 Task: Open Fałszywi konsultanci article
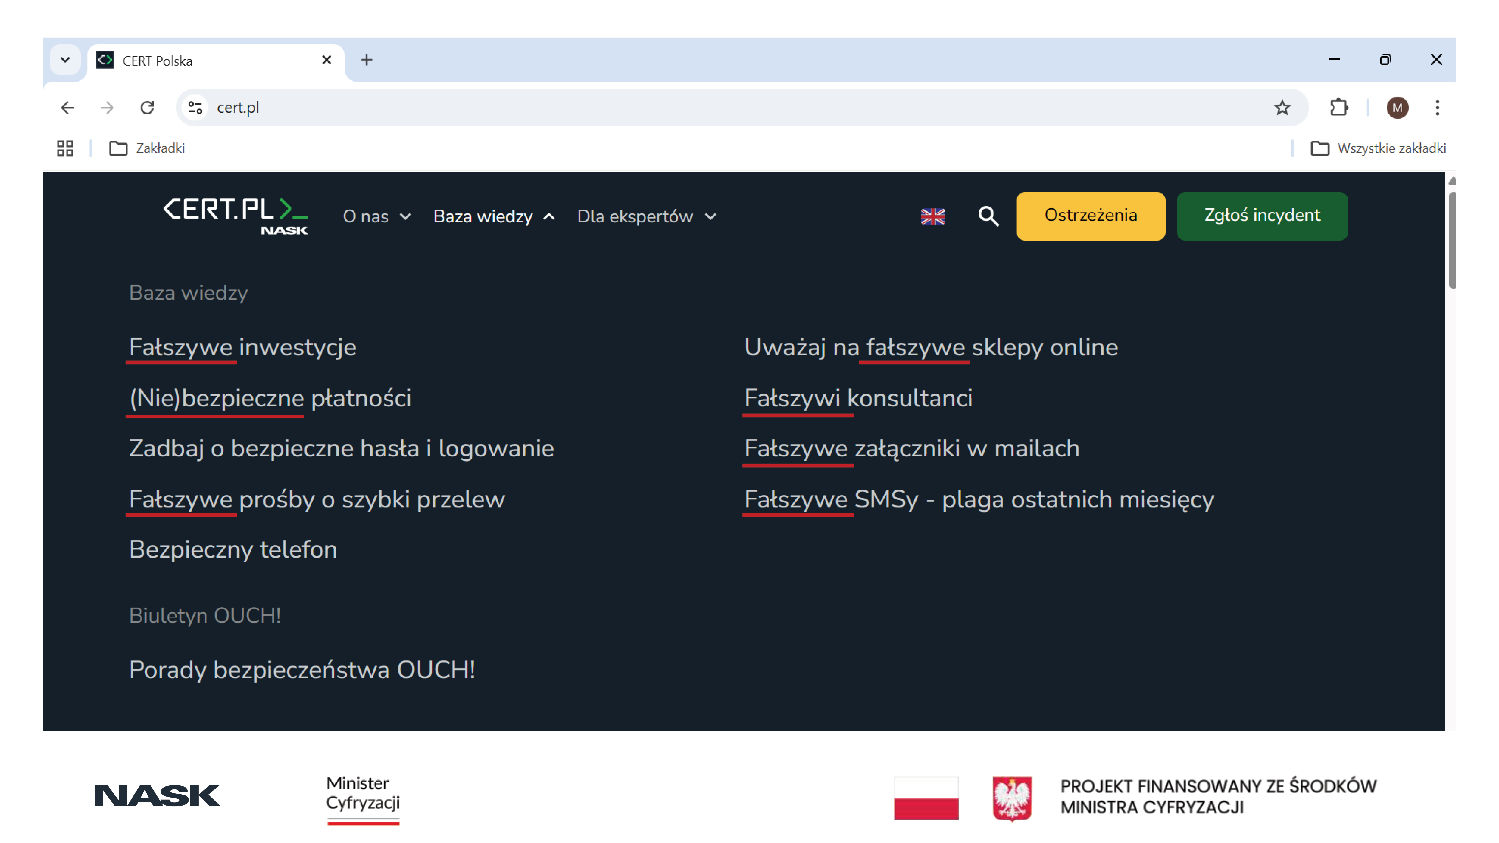click(858, 399)
